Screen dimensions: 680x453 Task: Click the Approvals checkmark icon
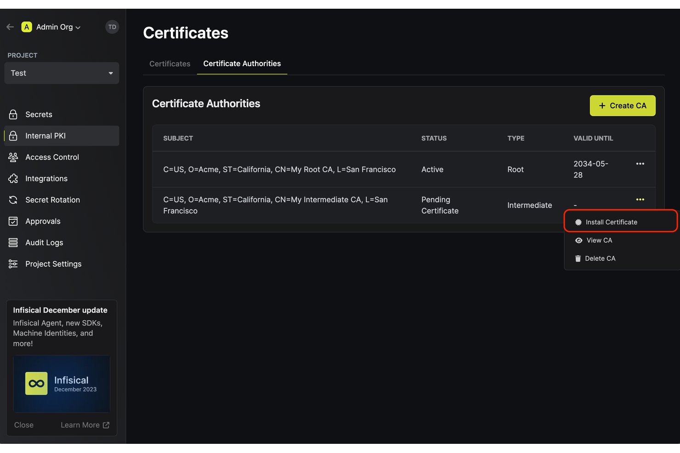[x=13, y=221]
